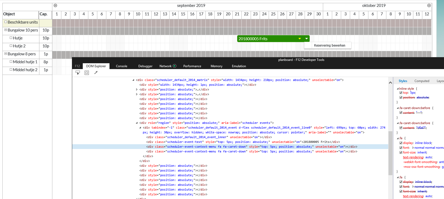Screen dimensions: 444x199
Task: Click the -moz-osx-font-smoothing style property
Action: point(422,167)
